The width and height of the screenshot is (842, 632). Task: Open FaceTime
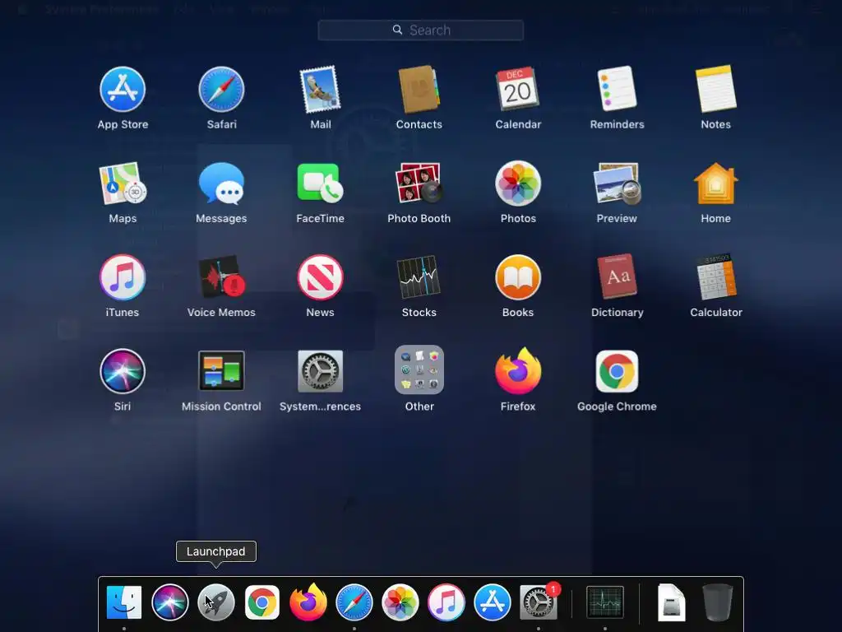coord(320,184)
